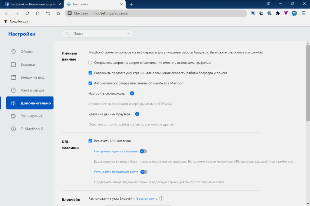This screenshot has width=310, height=206.
Task: Click the scrollbar up arrow
Action: tap(308, 43)
